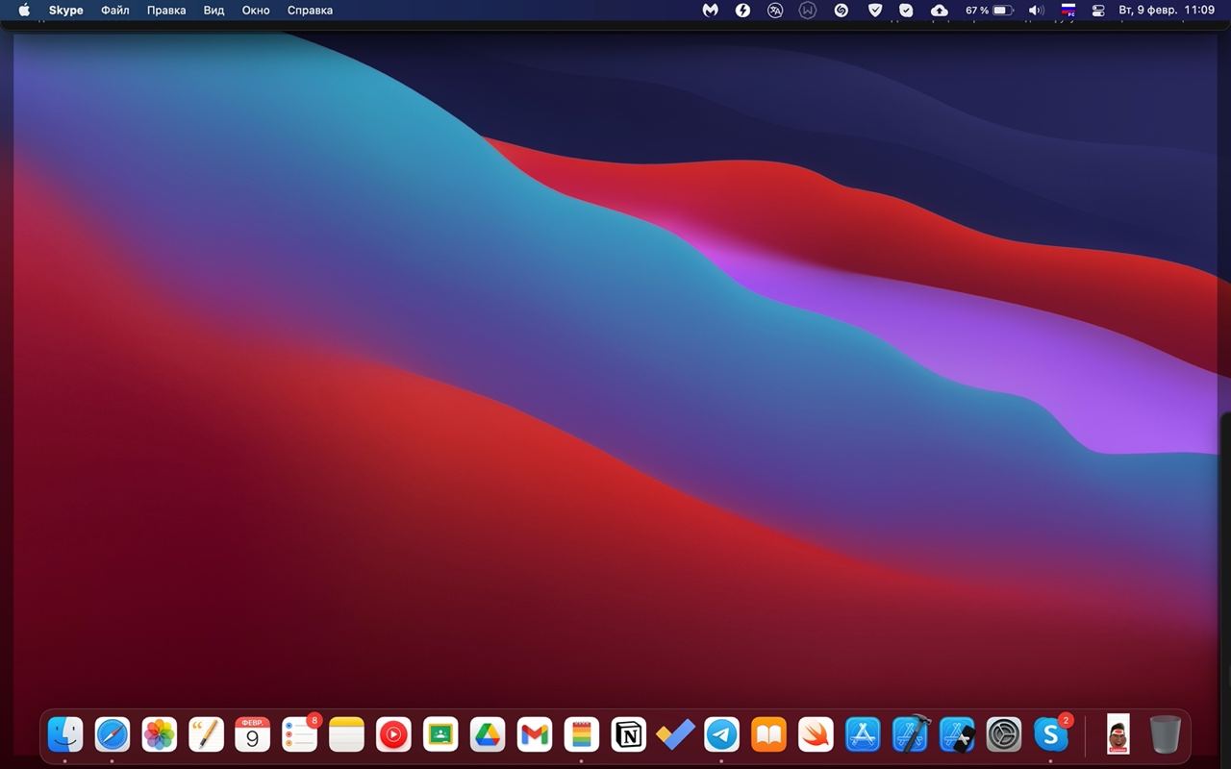Open Telegram from the dock
This screenshot has height=769, width=1231.
tap(722, 735)
